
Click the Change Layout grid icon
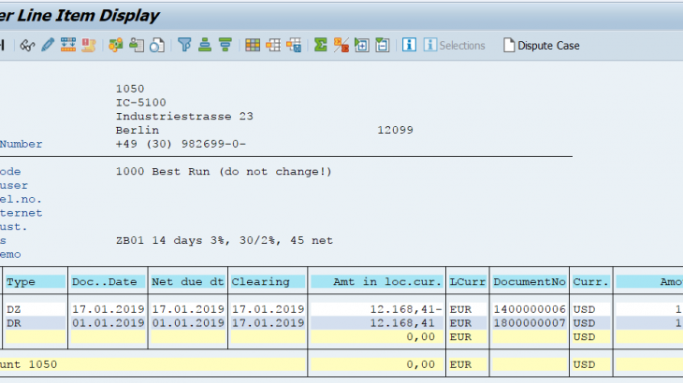click(253, 45)
